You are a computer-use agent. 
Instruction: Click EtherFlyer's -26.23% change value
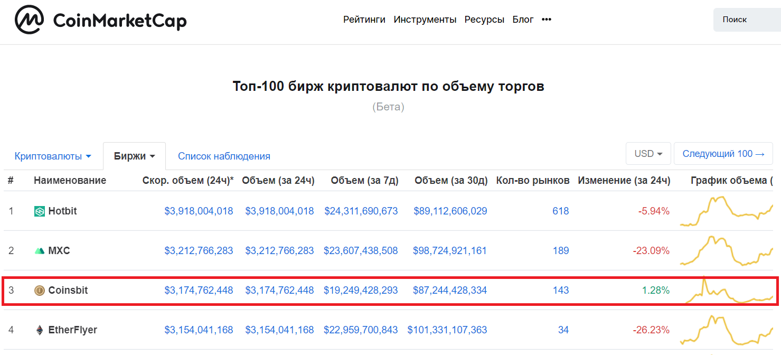(651, 330)
